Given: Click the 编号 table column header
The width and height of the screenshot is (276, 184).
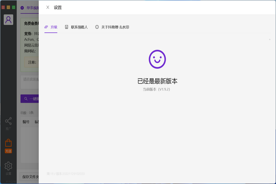Looking at the screenshot, I should (26, 122).
